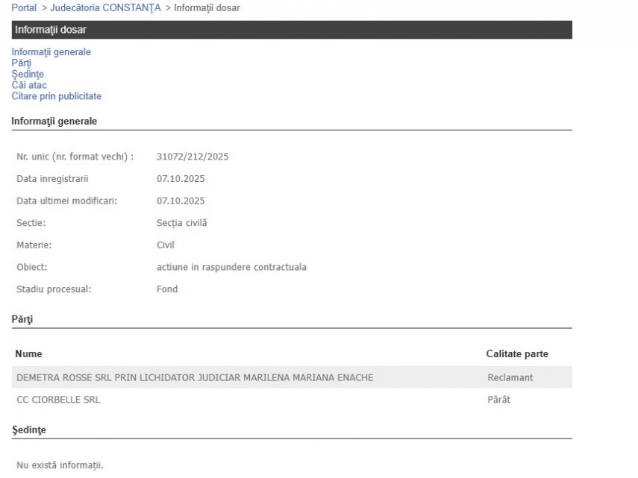This screenshot has height=478, width=638.
Task: Jump to Informații generale anchor link
Action: (51, 52)
